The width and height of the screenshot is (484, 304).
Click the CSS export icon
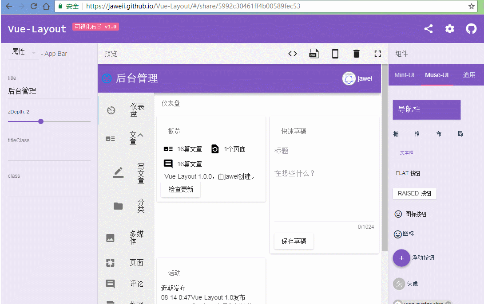tap(313, 53)
